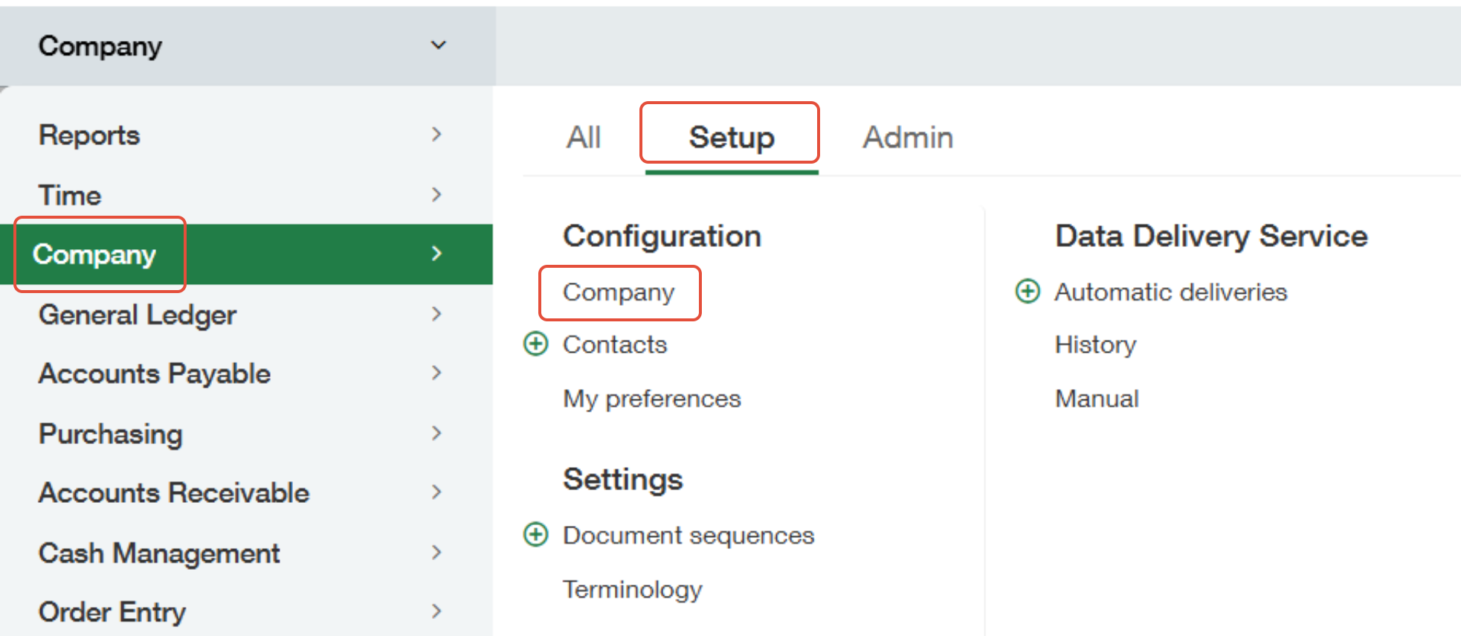1461x636 pixels.
Task: Open Accounts Receivable menu item
Action: [x=174, y=492]
